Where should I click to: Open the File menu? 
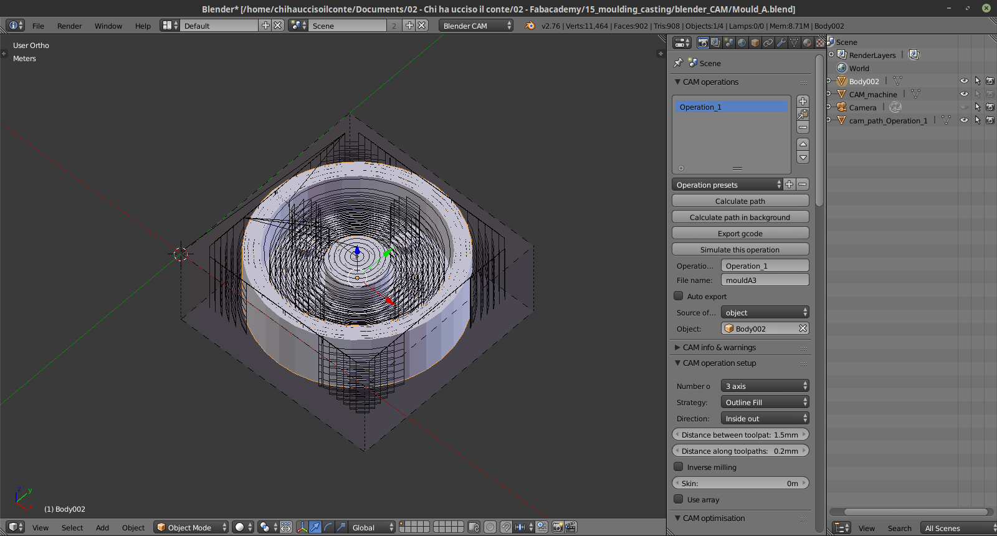(38, 26)
